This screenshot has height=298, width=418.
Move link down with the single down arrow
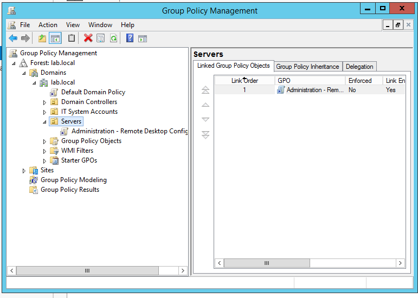[205, 119]
